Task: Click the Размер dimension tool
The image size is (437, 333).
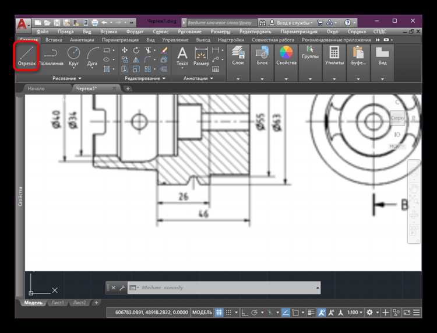Action: [x=201, y=56]
